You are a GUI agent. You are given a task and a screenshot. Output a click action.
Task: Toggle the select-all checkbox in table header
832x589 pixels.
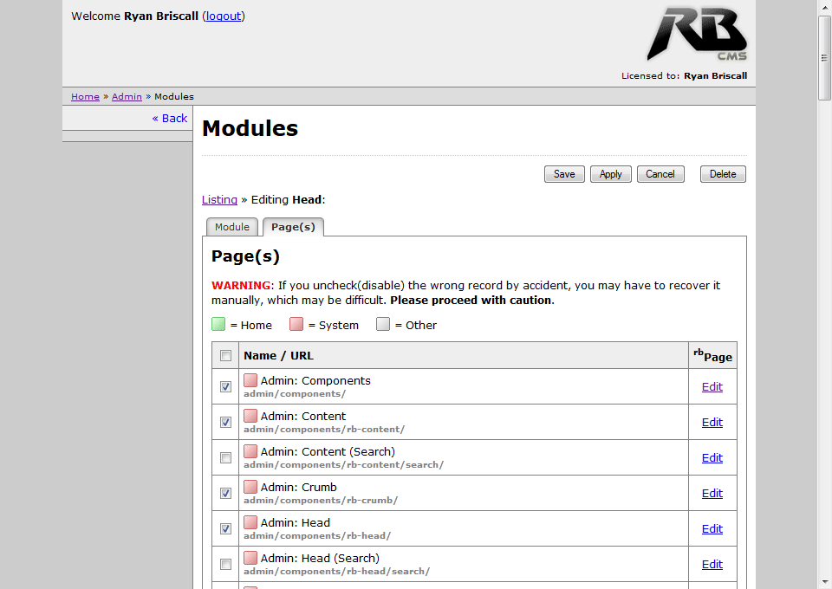tap(225, 355)
